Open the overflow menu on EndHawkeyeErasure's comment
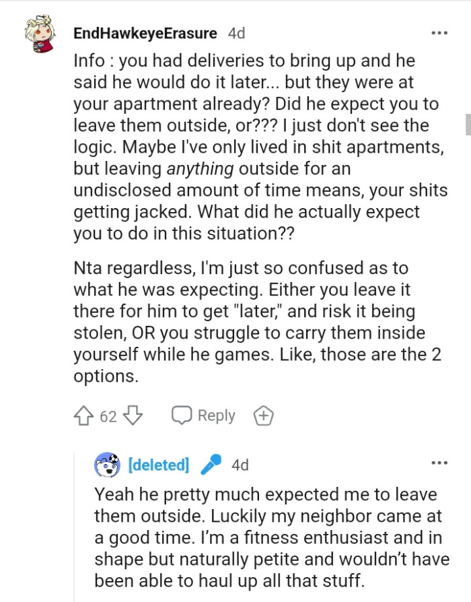This screenshot has width=471, height=602. [x=441, y=32]
